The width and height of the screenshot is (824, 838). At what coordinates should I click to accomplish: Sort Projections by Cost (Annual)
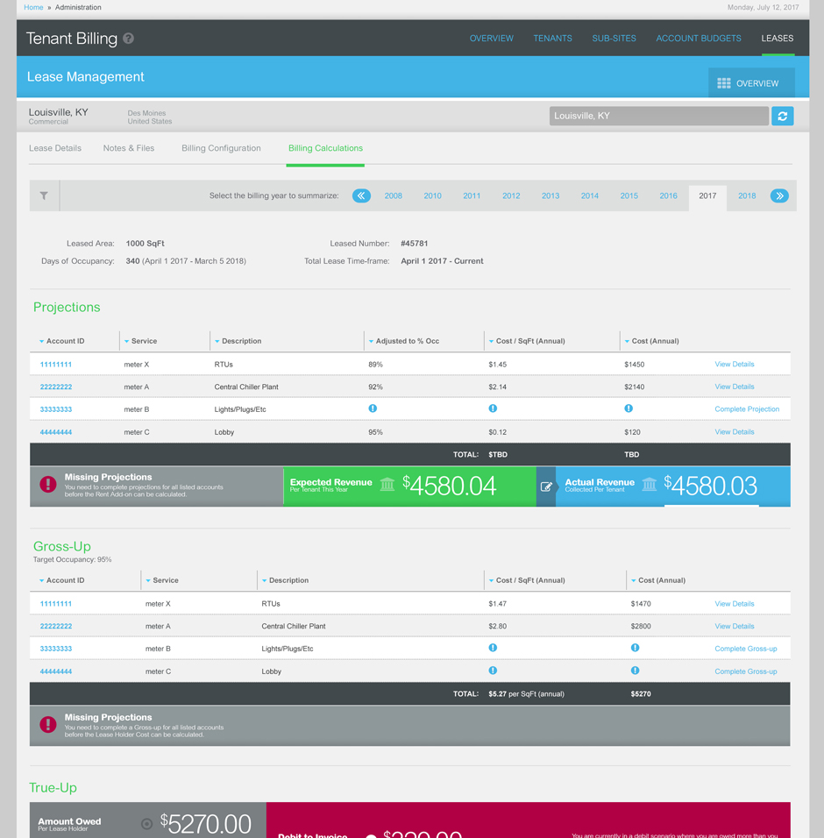click(x=651, y=341)
